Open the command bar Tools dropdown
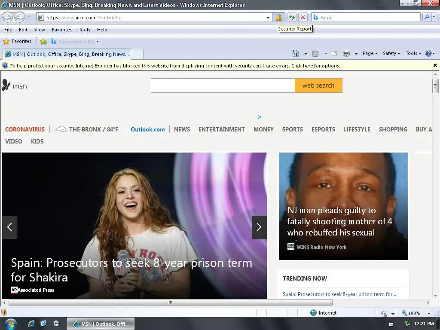440x330 pixels. click(413, 53)
